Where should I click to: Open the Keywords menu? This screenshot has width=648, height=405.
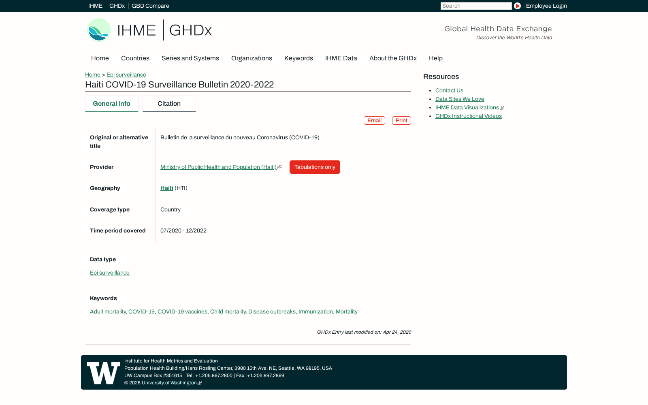(298, 58)
